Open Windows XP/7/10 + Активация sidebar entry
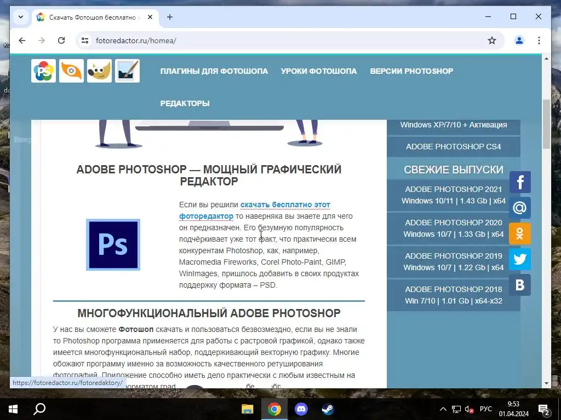561x420 pixels. (x=453, y=125)
